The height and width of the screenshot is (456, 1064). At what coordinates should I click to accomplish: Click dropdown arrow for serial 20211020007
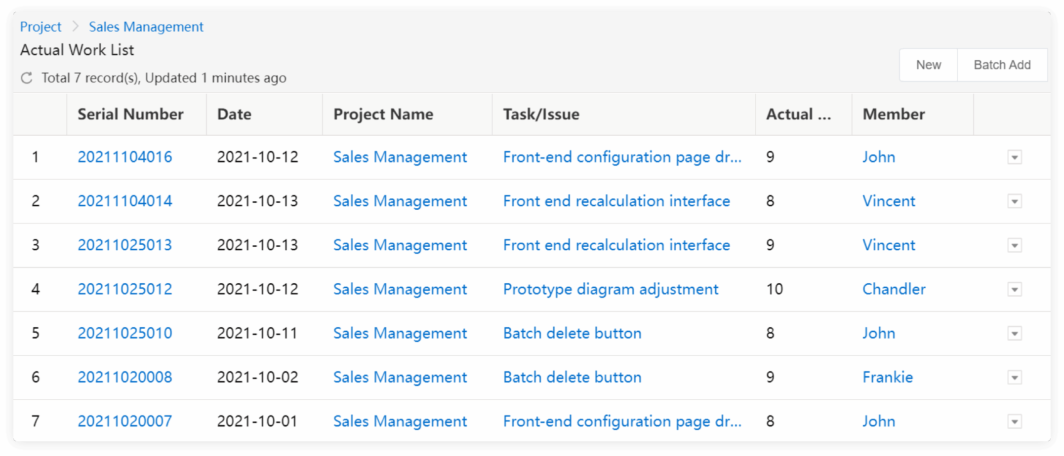coord(1014,421)
